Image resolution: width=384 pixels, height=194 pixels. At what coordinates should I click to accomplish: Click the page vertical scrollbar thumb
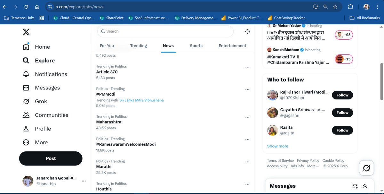[x=381, y=81]
